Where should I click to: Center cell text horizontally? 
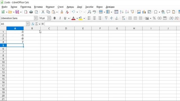(94, 18)
